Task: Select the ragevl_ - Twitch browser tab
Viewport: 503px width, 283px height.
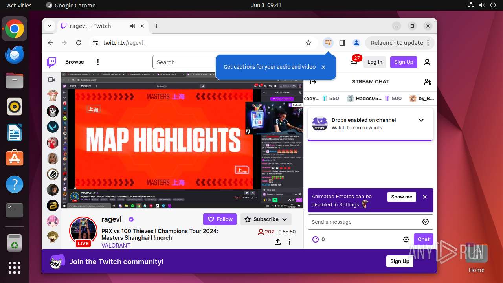Action: pos(103,26)
